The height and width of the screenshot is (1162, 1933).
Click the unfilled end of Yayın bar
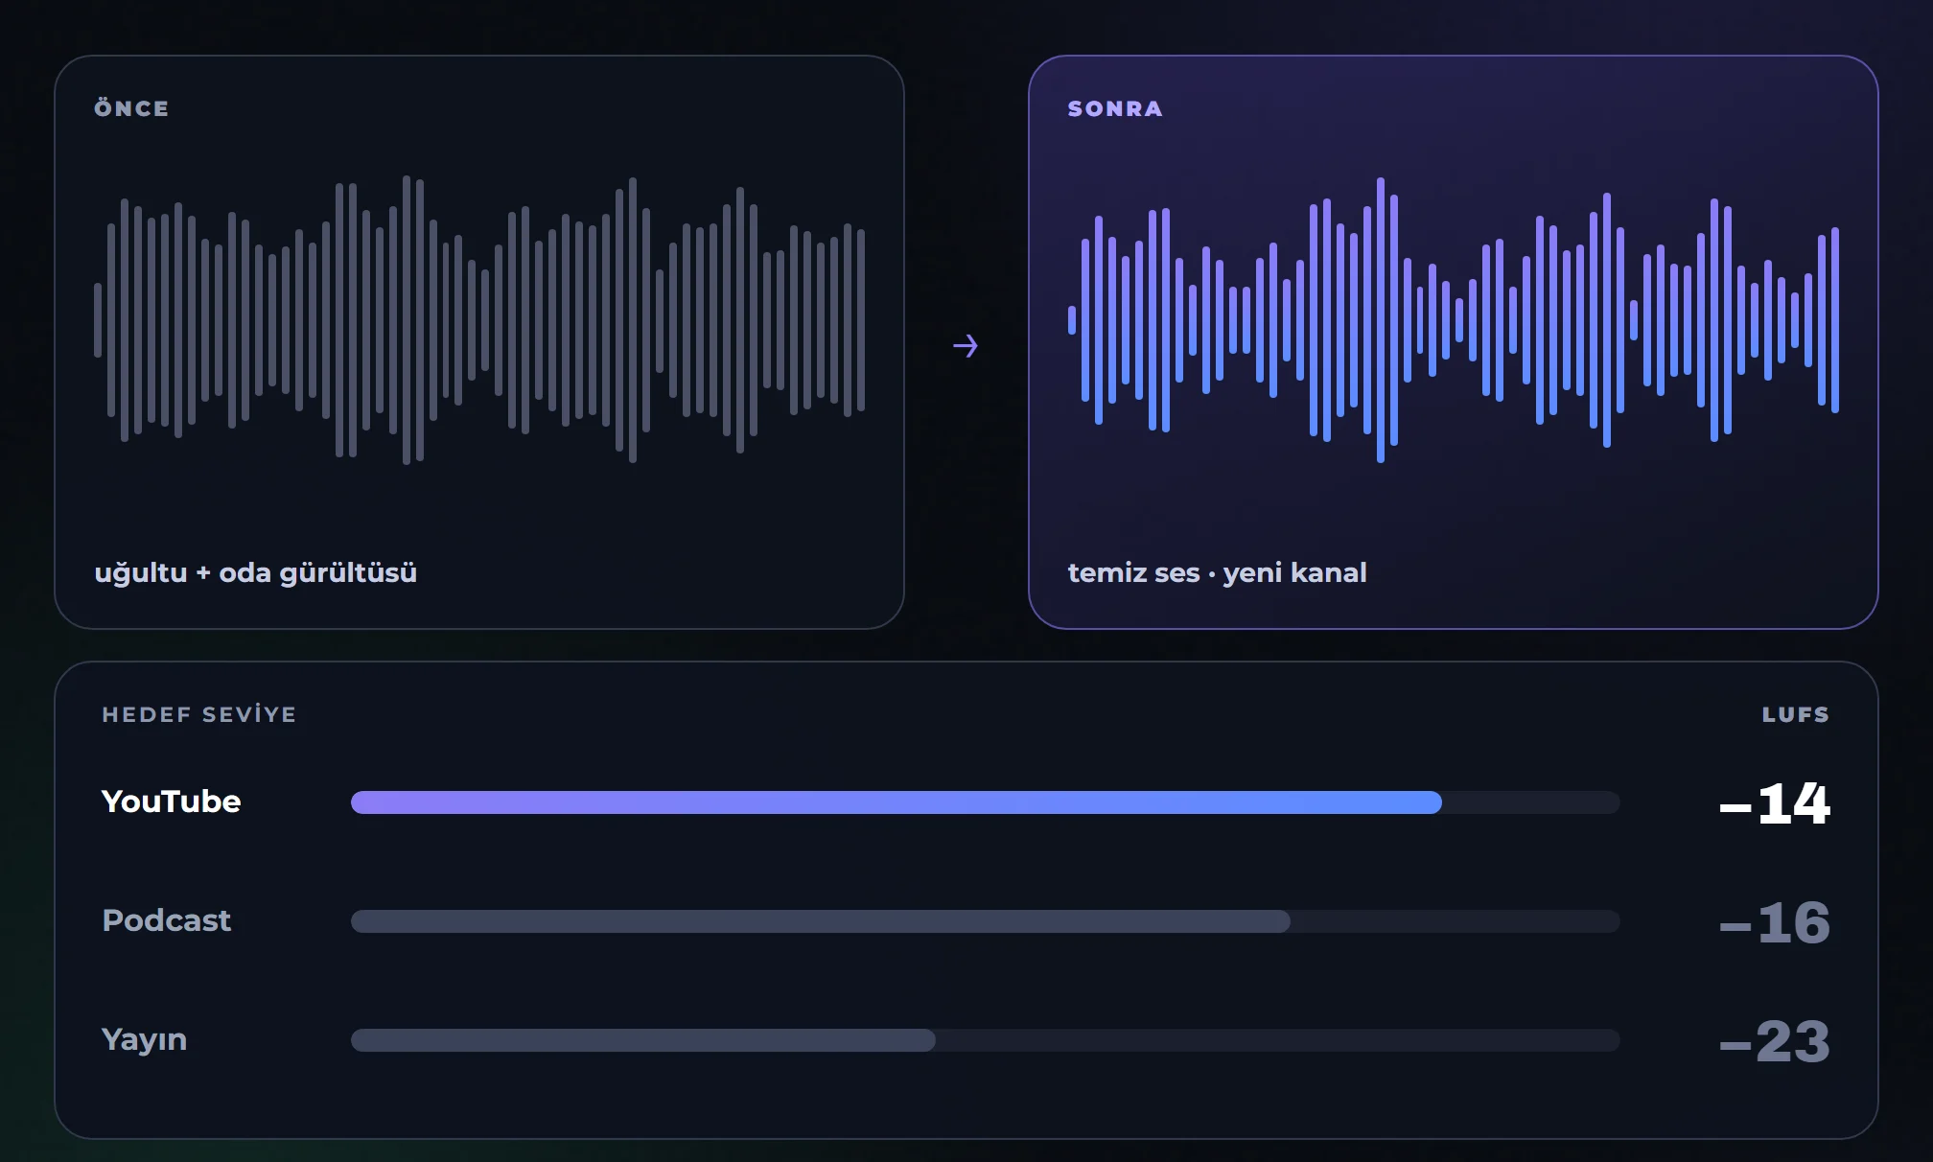[x=1278, y=1040]
